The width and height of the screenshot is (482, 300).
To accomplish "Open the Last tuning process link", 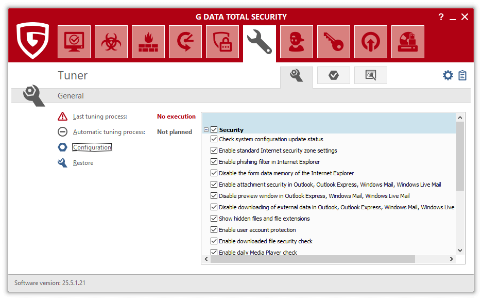I will click(x=100, y=116).
